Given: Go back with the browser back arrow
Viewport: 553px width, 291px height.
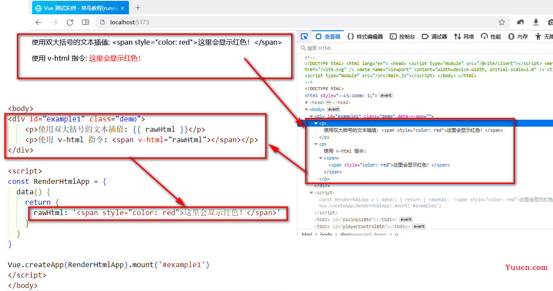Looking at the screenshot, I should [39, 22].
